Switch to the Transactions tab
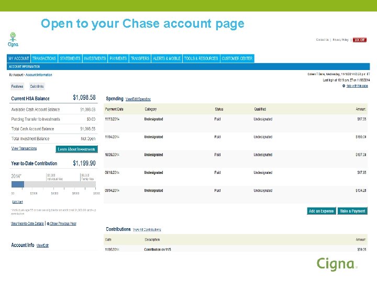377x282 pixels. (x=44, y=58)
